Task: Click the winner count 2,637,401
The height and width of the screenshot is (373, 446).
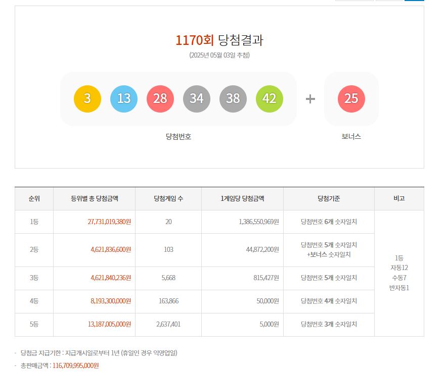Action: 168,324
